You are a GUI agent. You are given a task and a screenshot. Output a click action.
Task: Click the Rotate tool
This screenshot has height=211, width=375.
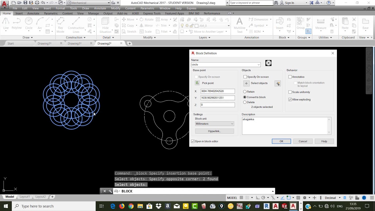[146, 19]
